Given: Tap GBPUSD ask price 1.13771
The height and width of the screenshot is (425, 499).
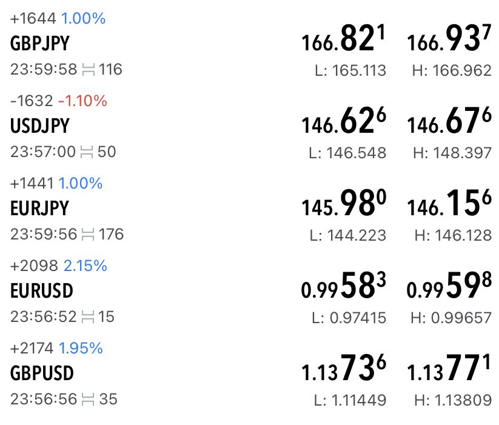Looking at the screenshot, I should coord(449,368).
